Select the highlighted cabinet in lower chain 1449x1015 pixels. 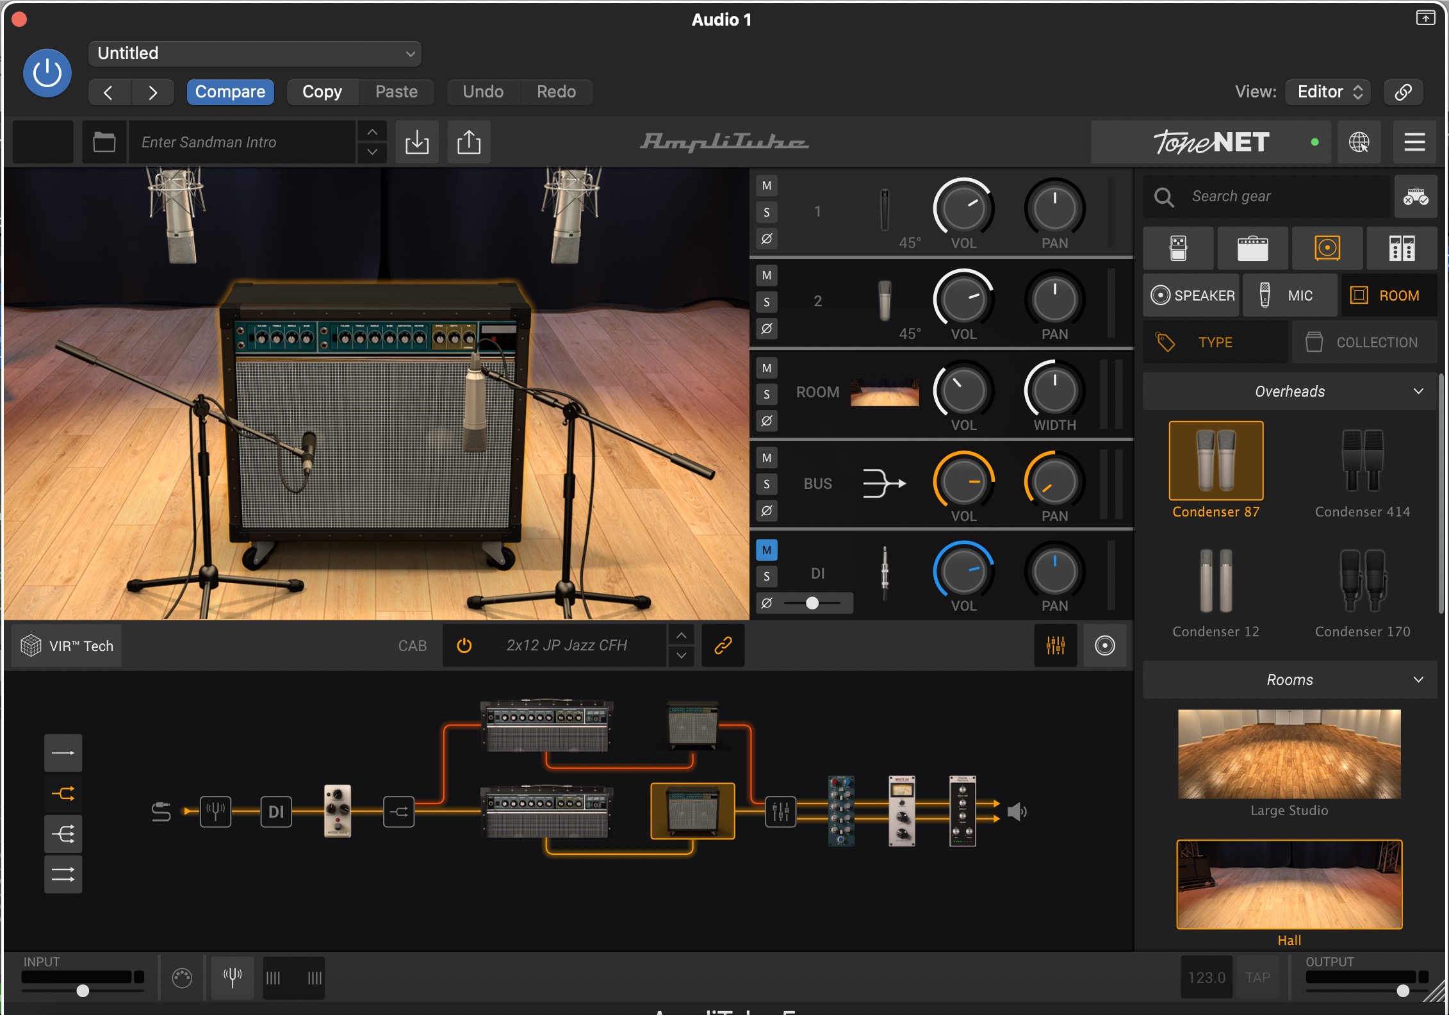pyautogui.click(x=692, y=811)
